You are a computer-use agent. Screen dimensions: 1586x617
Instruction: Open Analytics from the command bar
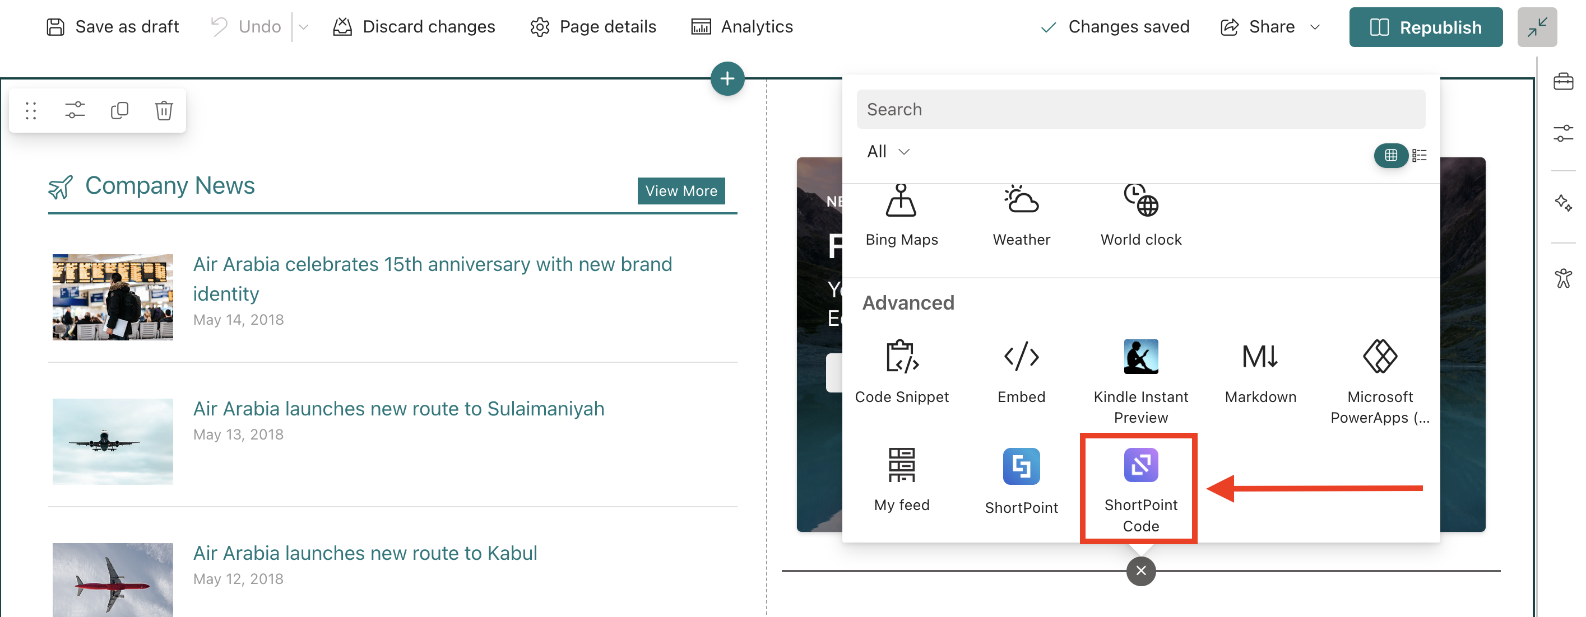pos(741,27)
